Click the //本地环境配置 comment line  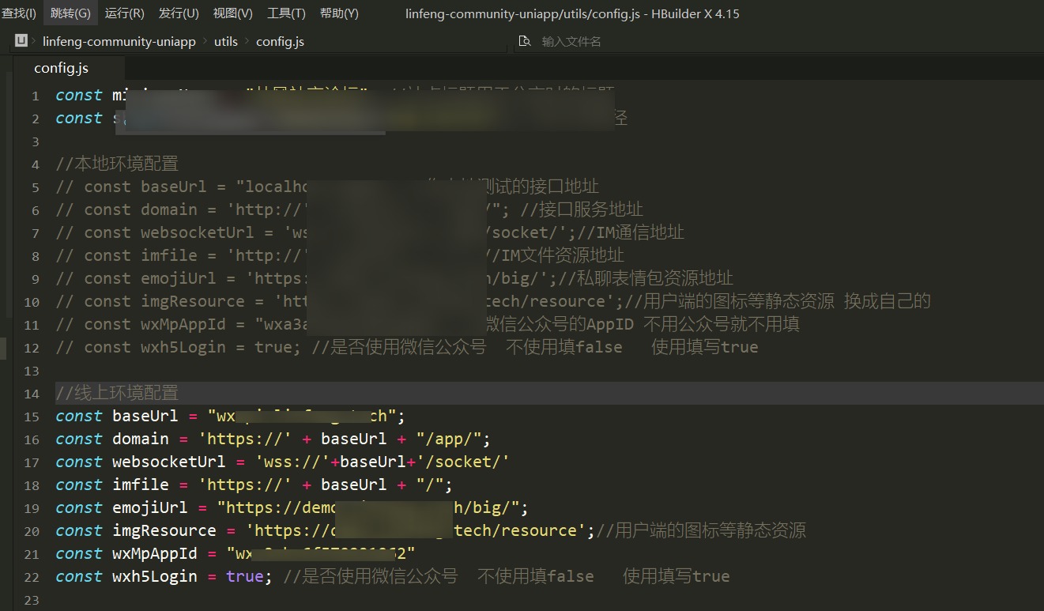tap(117, 164)
